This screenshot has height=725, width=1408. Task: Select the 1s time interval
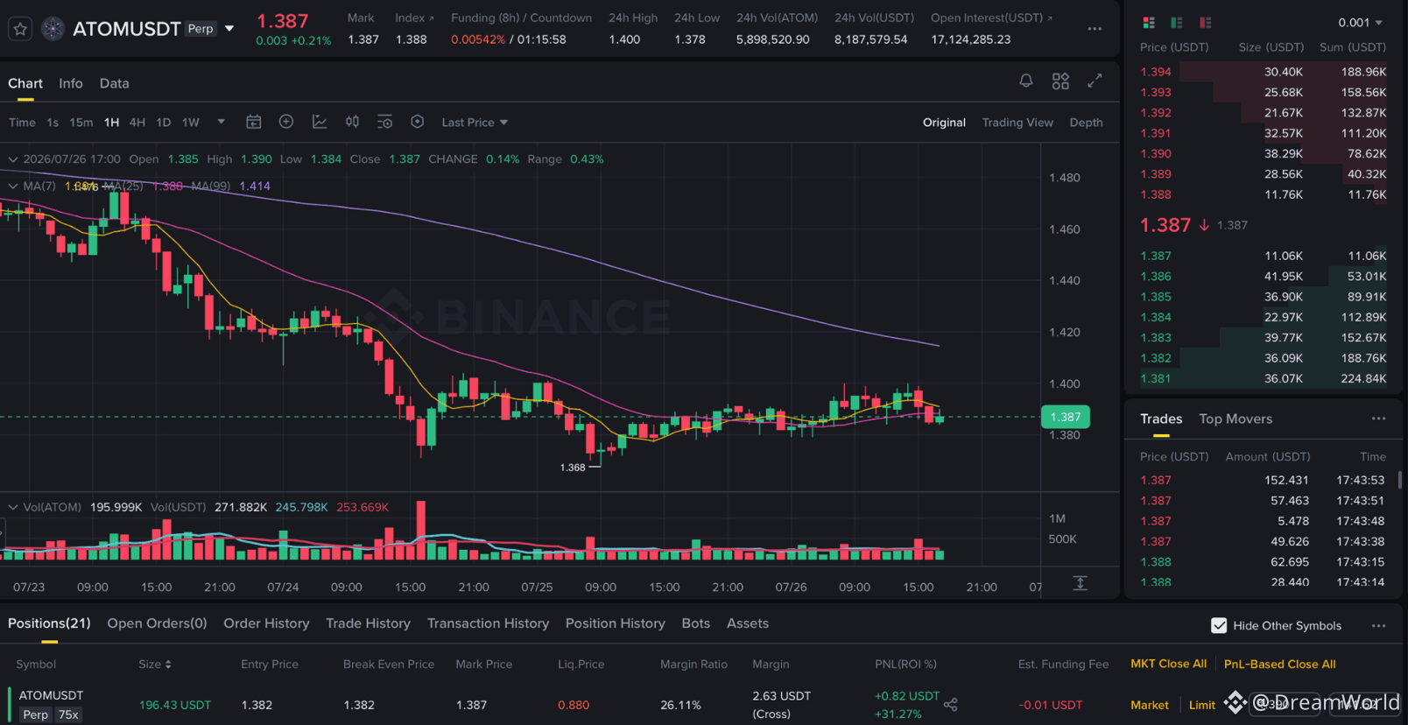53,123
